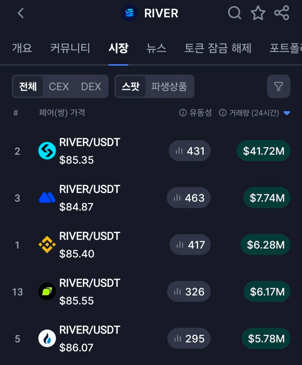
Task: Open the RIVER token logo in header
Action: (x=129, y=13)
